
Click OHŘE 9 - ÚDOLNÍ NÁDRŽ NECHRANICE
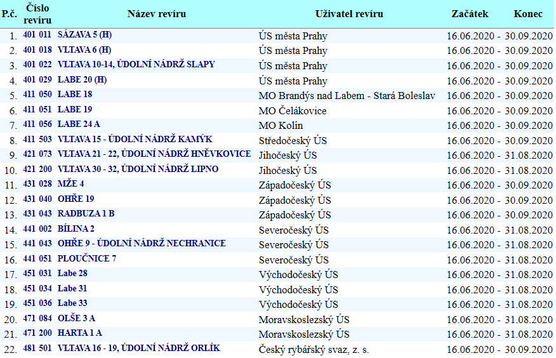pos(142,243)
